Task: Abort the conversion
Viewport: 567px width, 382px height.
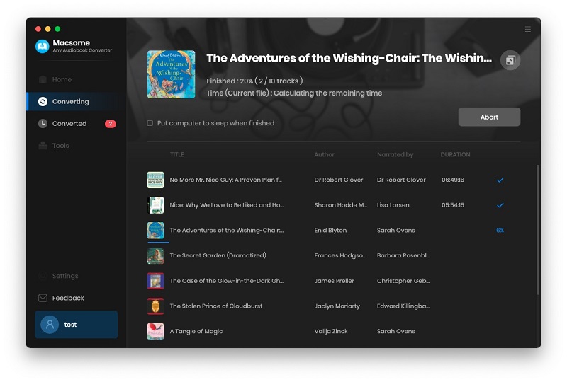Action: pos(489,117)
